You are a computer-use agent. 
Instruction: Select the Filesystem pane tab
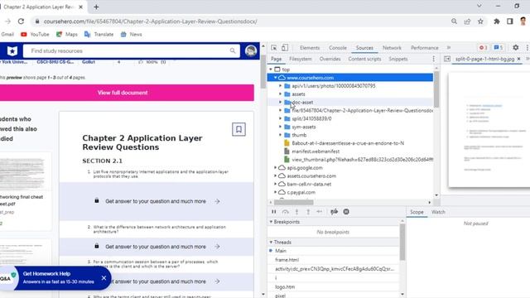pos(301,59)
